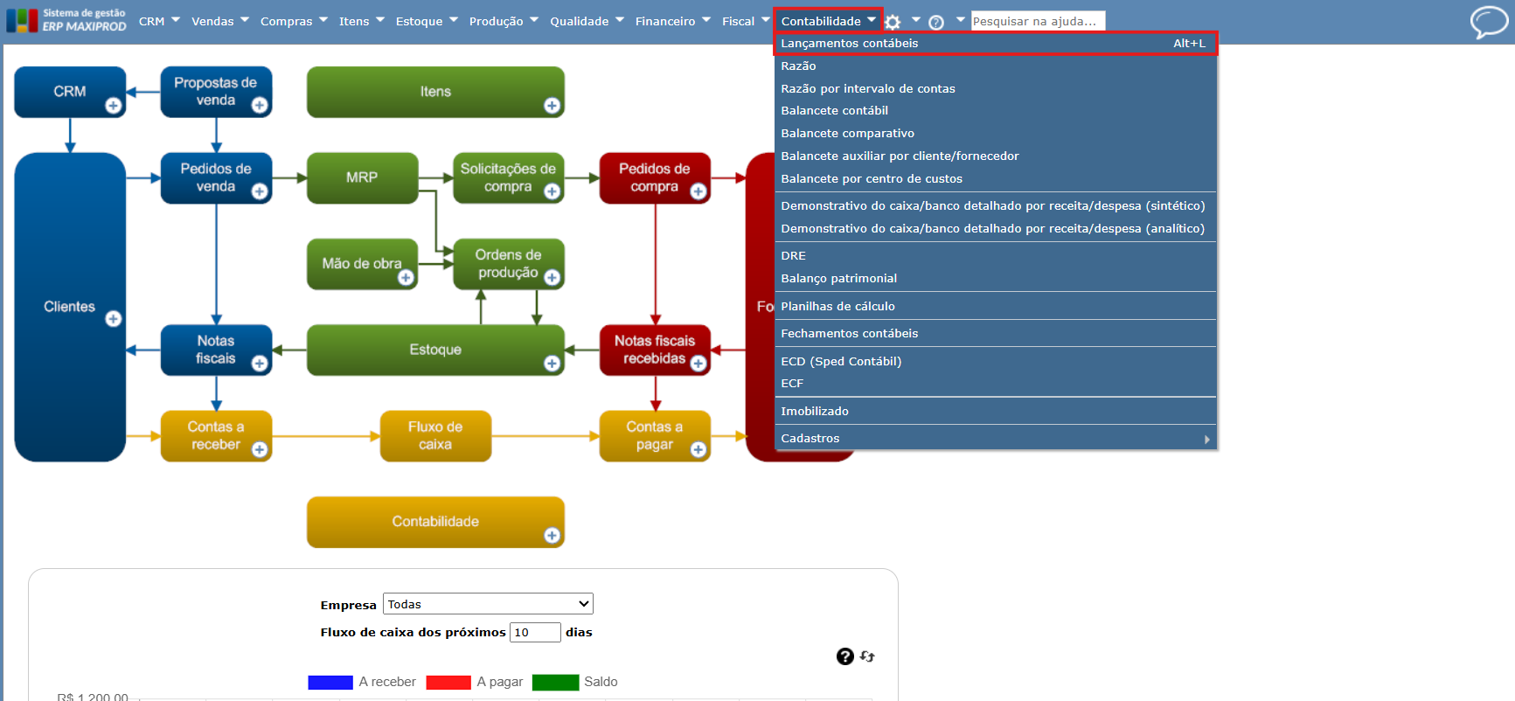Click the help question mark icon in the menu bar
The width and height of the screenshot is (1515, 701).
[936, 22]
